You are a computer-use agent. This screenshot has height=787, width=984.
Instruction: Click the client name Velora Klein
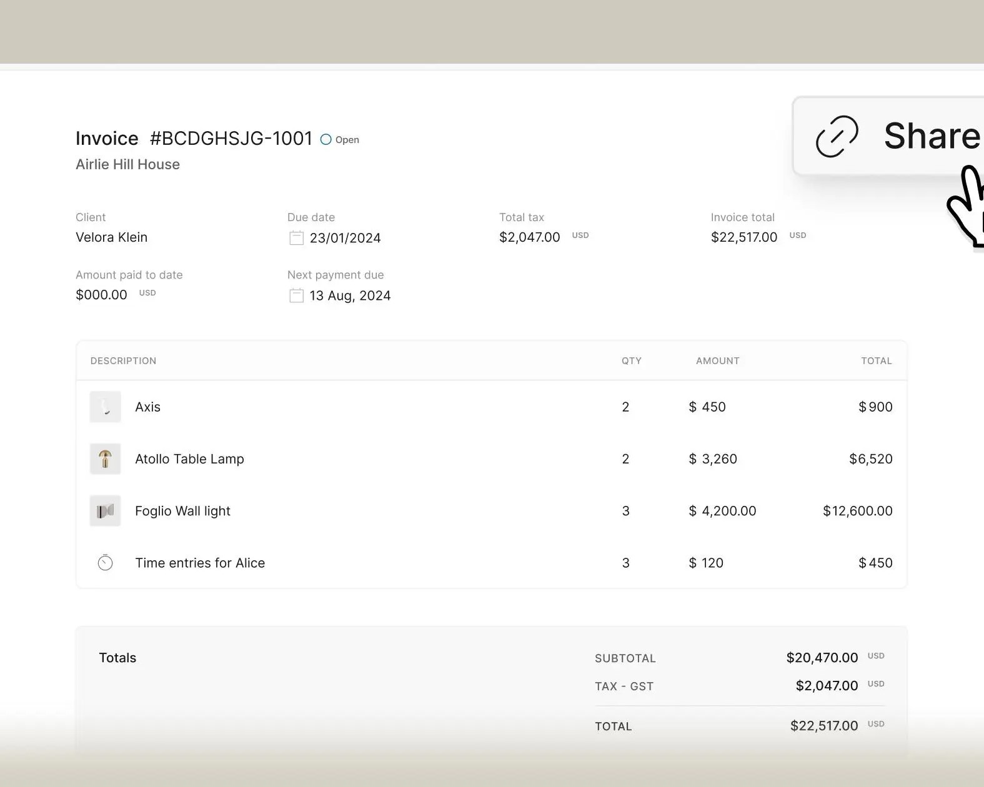click(x=111, y=237)
